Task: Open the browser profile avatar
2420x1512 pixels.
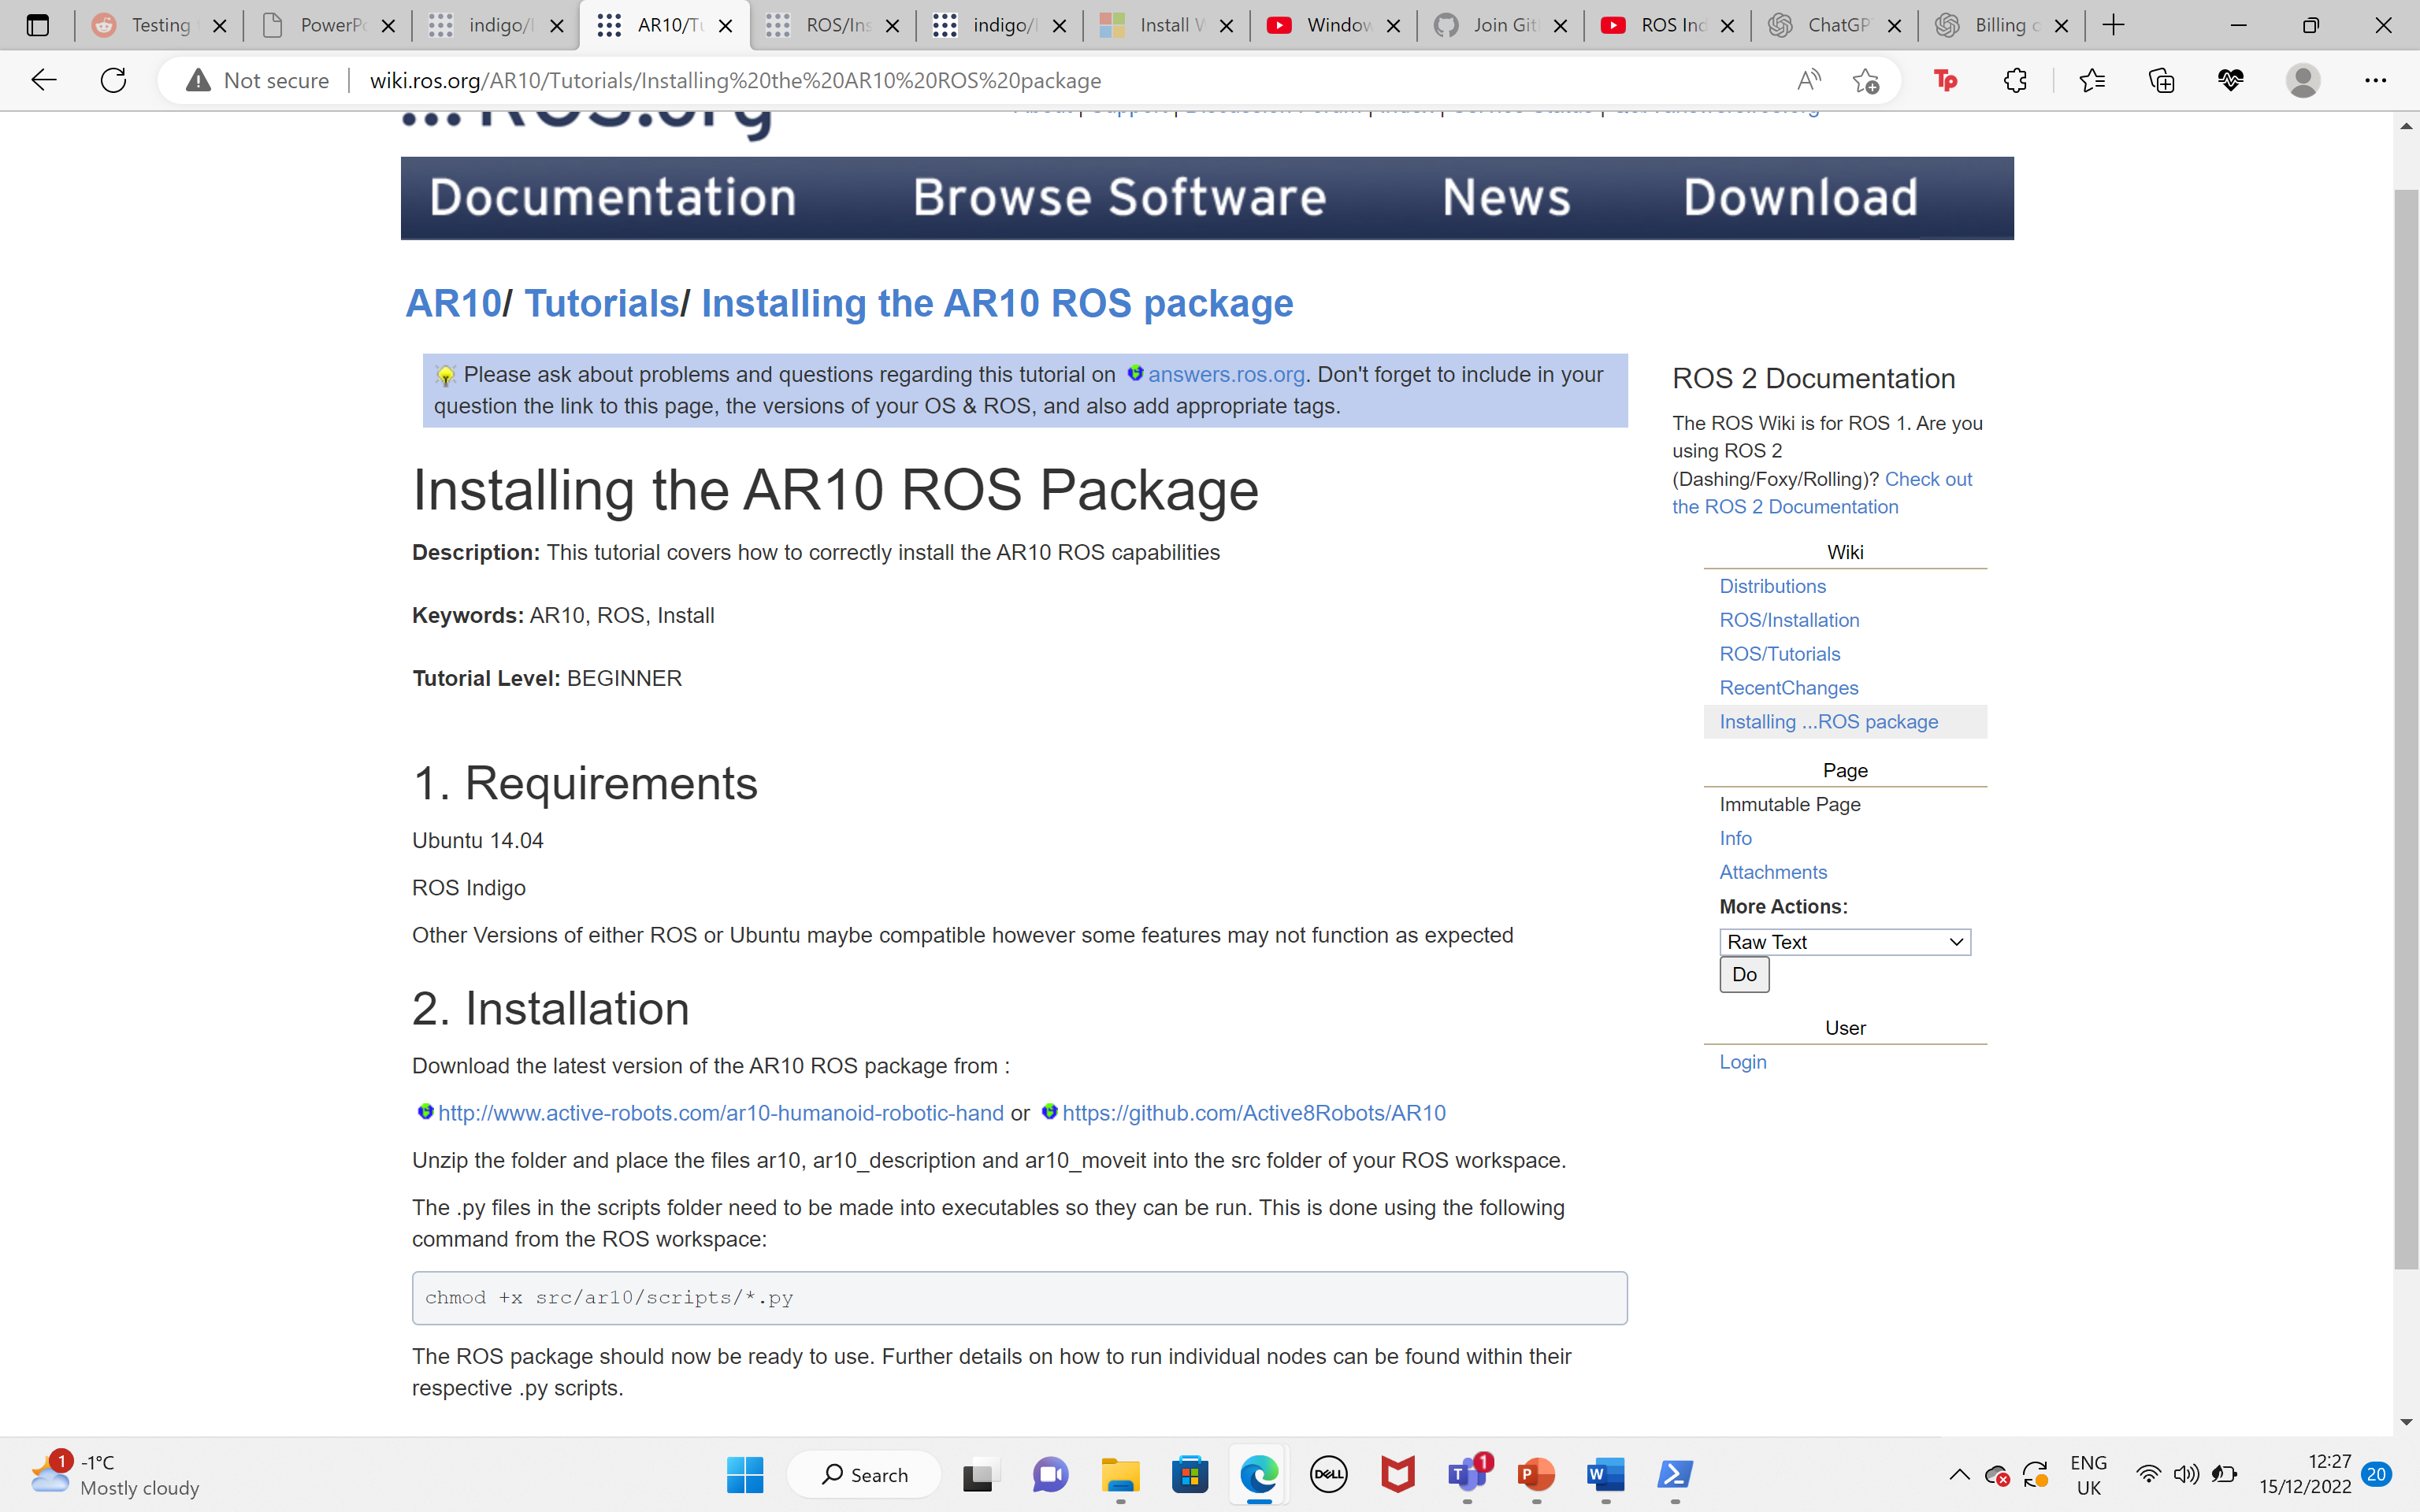Action: (x=2302, y=80)
